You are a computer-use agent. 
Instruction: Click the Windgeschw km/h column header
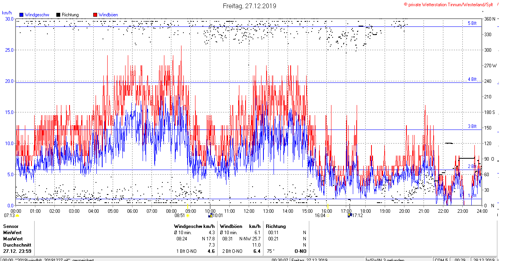(194, 226)
